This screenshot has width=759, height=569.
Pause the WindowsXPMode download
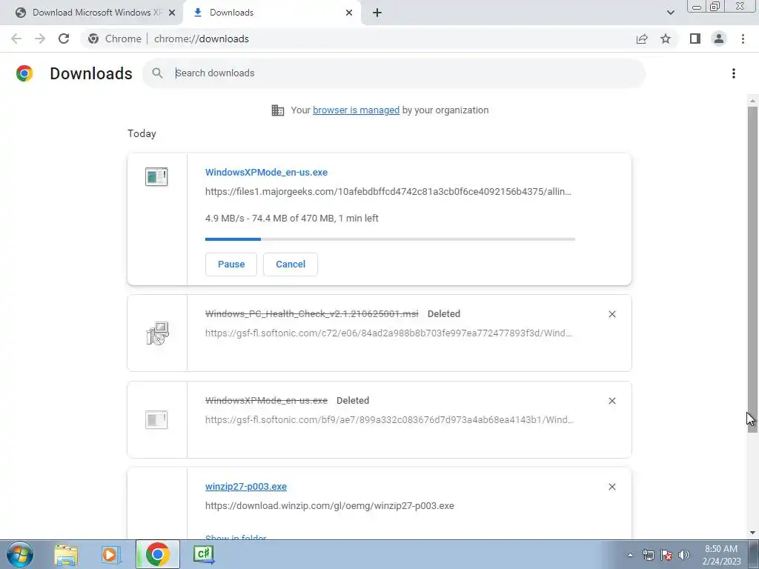[231, 264]
